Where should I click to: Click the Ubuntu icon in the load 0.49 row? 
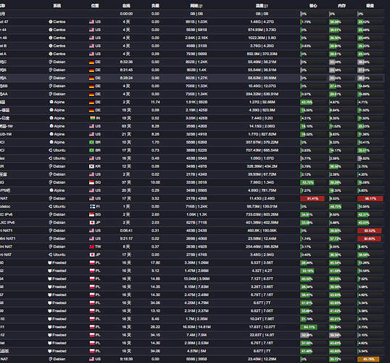pos(50,158)
